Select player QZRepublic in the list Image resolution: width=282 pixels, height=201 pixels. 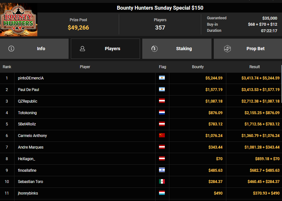pos(28,101)
